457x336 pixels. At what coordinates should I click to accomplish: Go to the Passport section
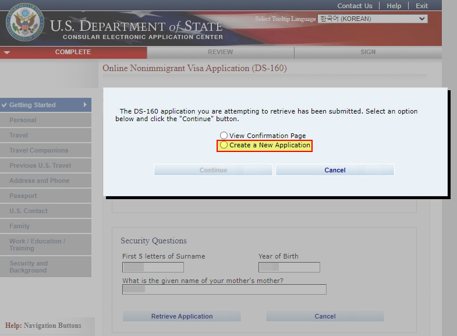pos(45,196)
